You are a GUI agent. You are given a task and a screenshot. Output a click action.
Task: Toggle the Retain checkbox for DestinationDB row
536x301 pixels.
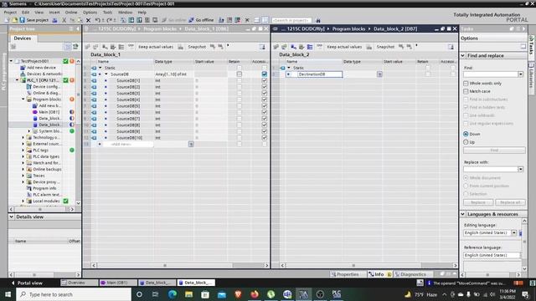click(x=428, y=74)
